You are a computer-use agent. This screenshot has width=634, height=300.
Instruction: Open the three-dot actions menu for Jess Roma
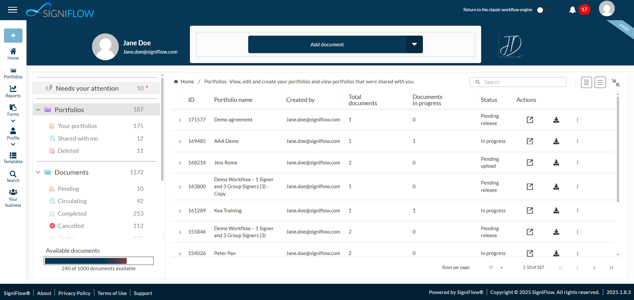(578, 162)
